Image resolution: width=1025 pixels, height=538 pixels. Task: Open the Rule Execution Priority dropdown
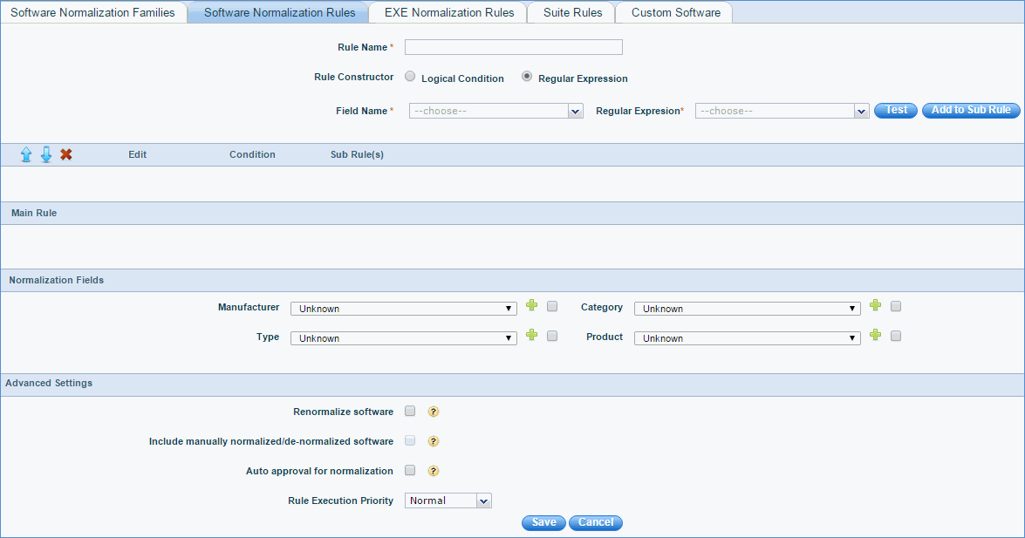(448, 501)
